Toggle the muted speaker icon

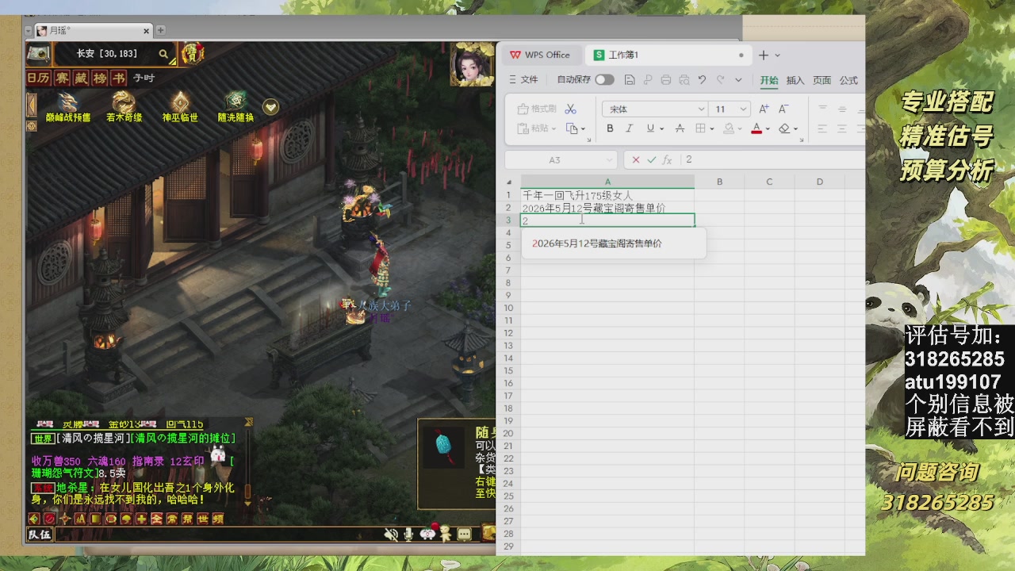(x=391, y=535)
